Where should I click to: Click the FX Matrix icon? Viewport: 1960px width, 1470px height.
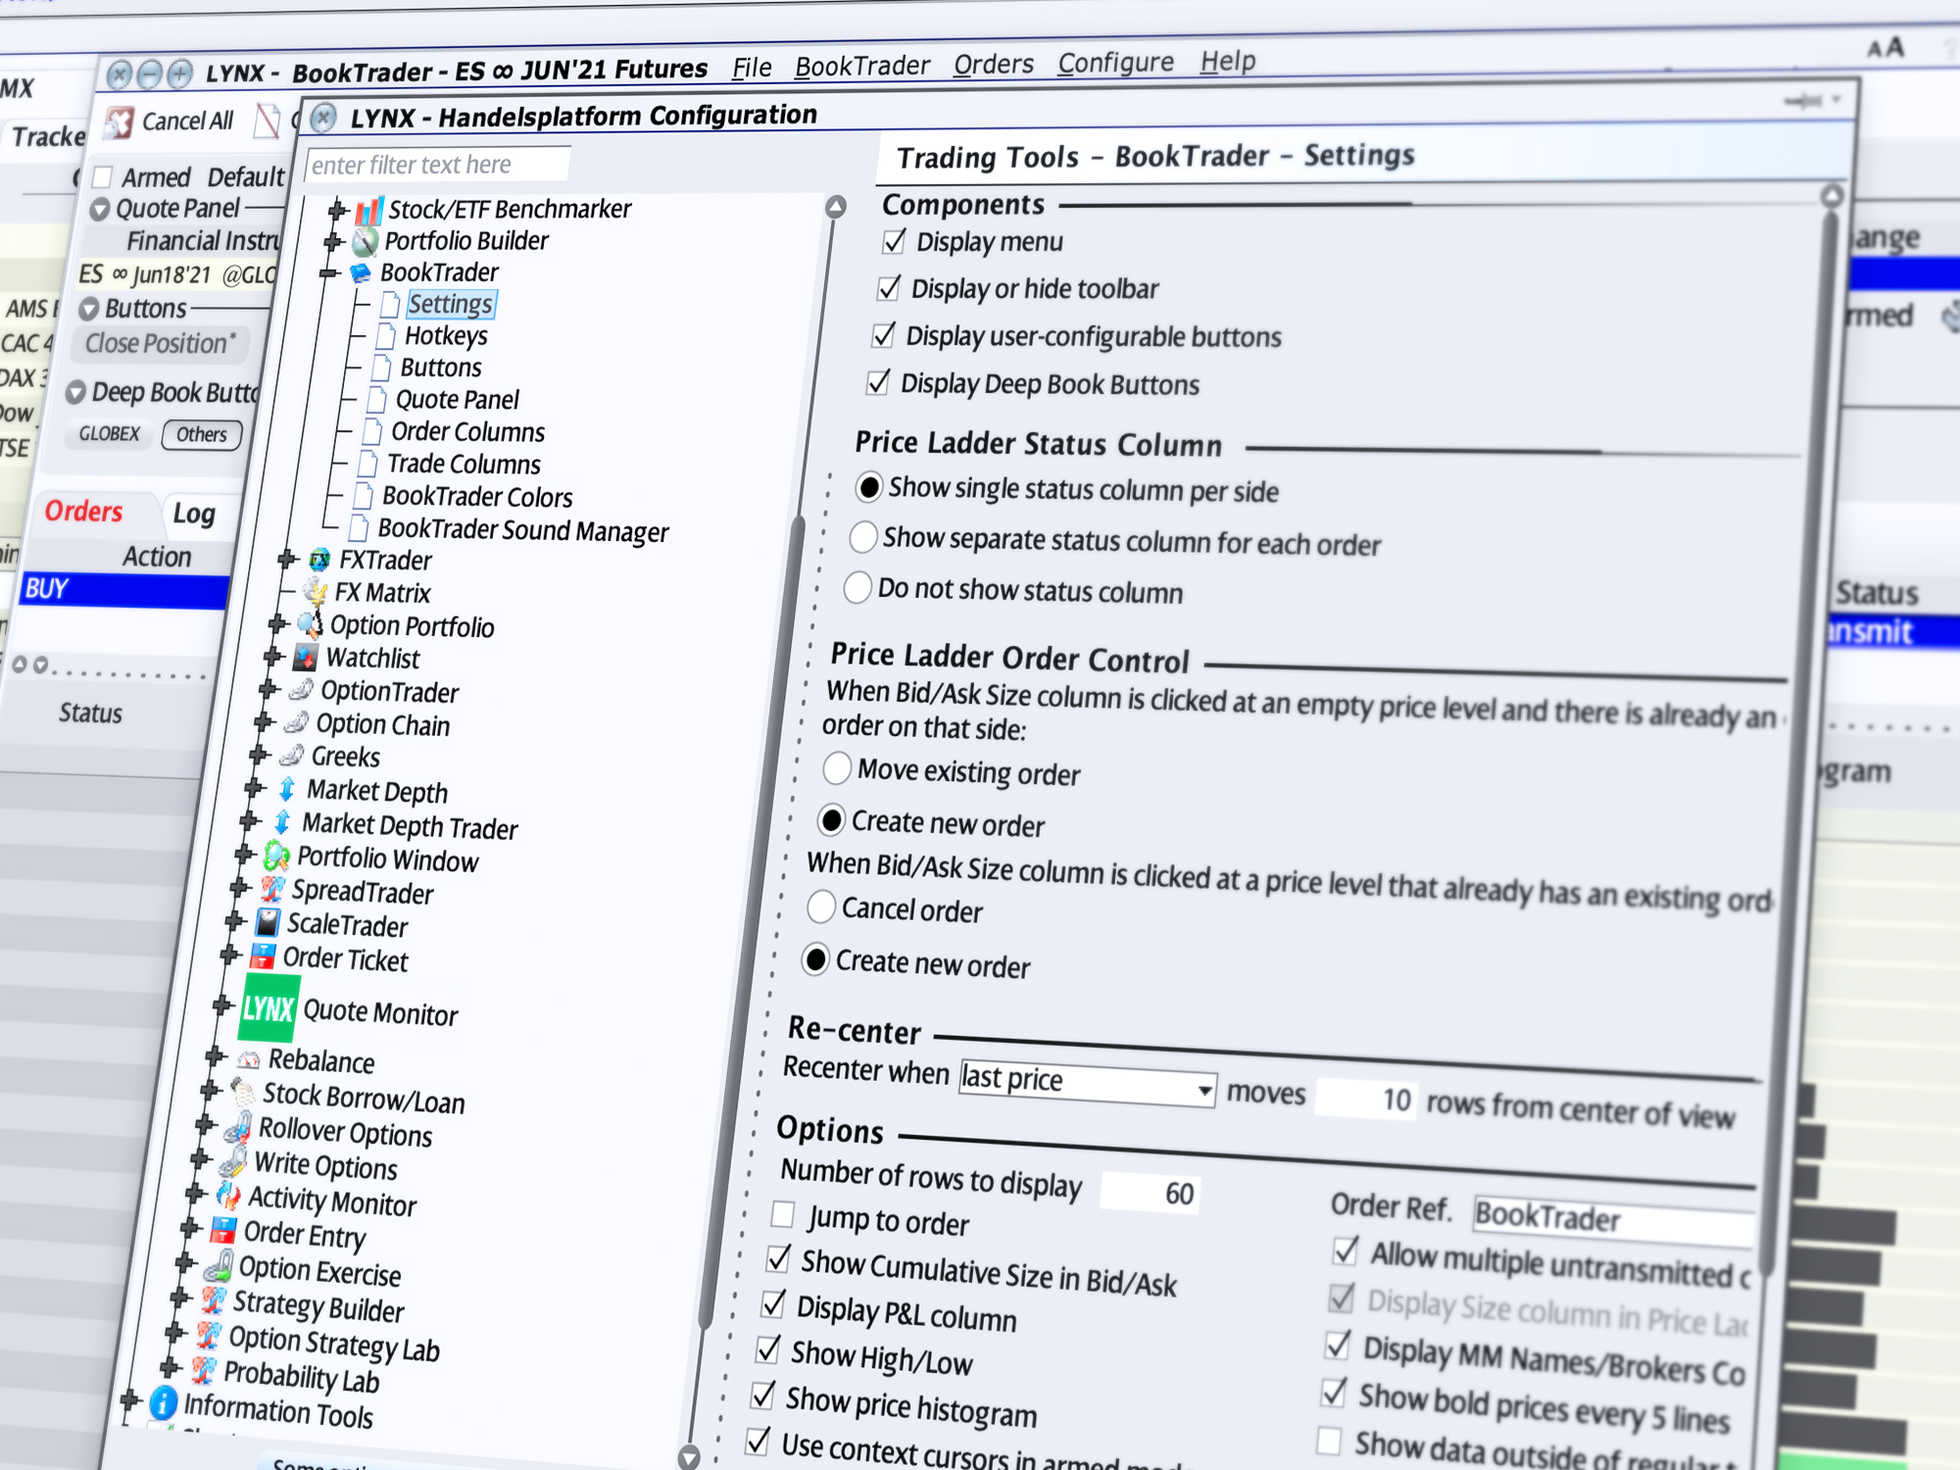(x=316, y=592)
